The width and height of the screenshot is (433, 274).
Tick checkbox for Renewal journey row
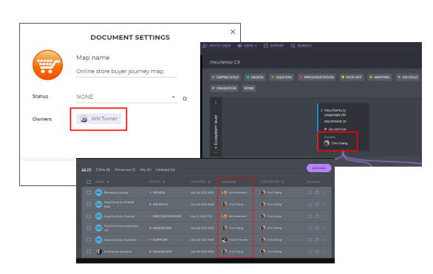point(89,193)
